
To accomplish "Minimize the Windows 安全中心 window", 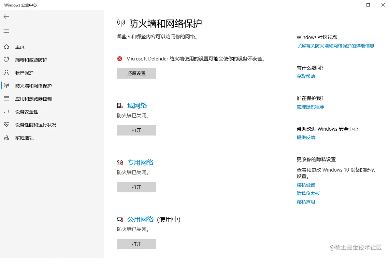I will coord(353,5).
